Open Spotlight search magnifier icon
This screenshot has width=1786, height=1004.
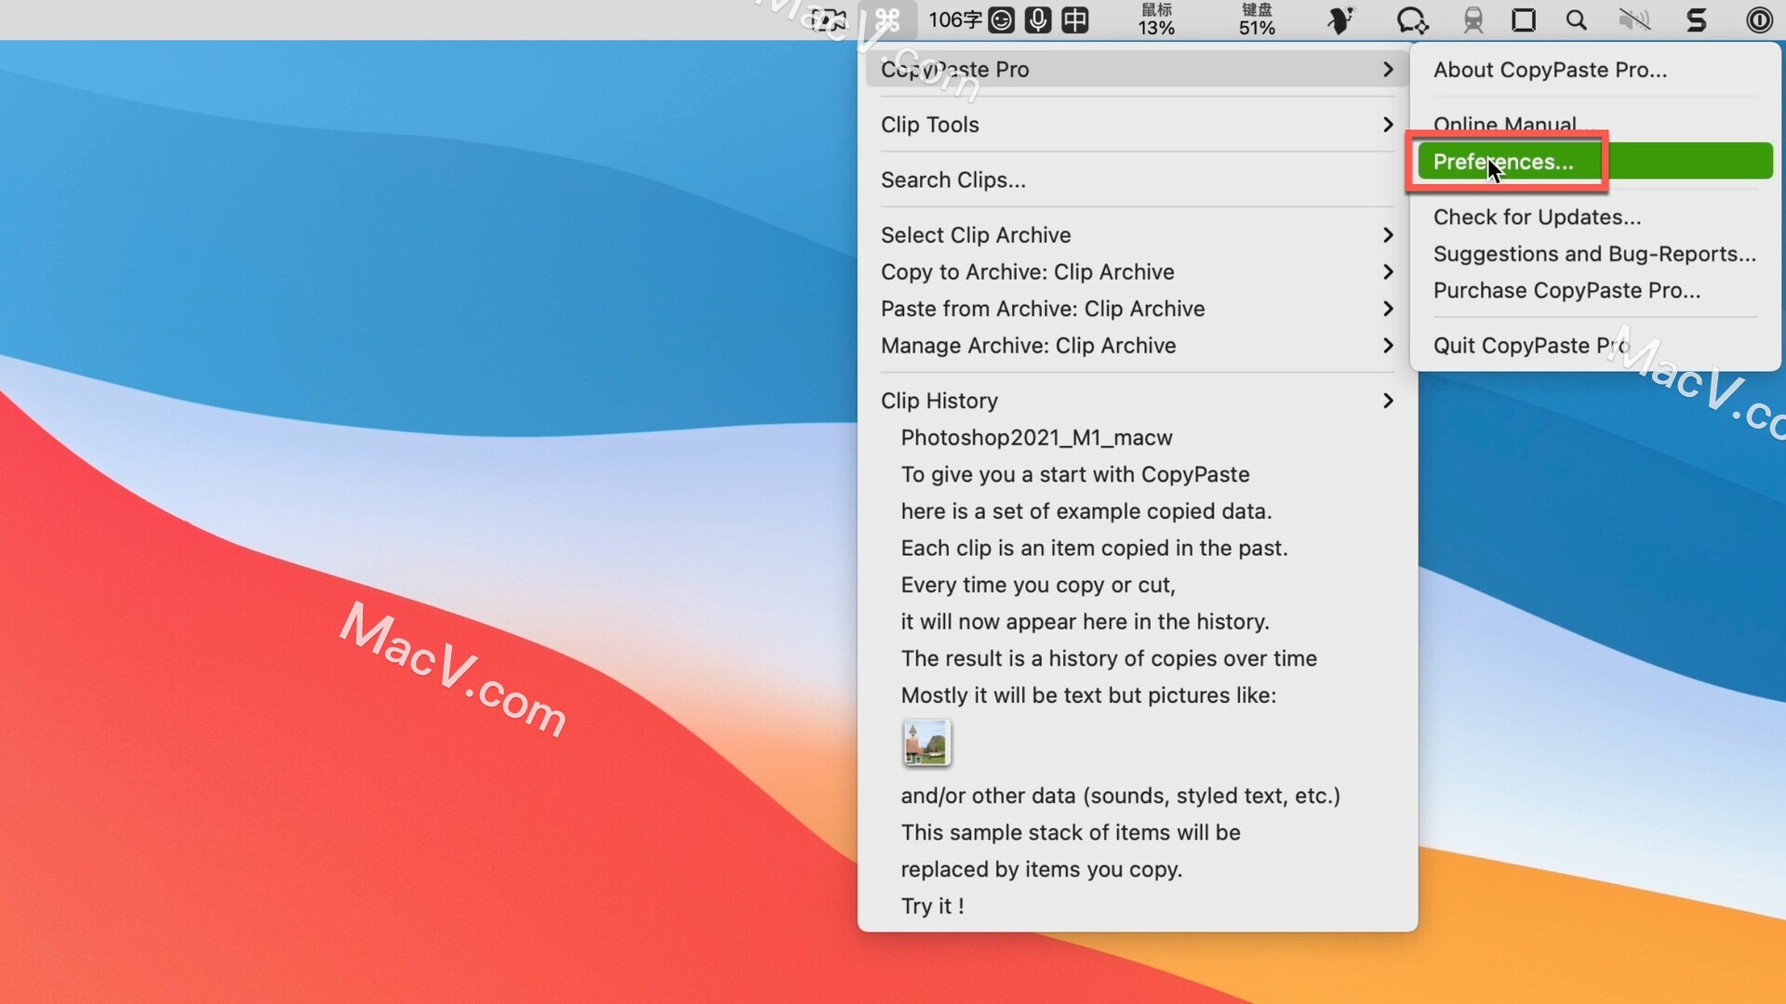point(1576,20)
